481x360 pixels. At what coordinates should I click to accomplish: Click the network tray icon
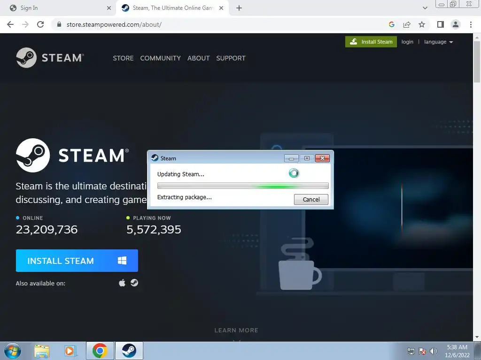point(411,351)
